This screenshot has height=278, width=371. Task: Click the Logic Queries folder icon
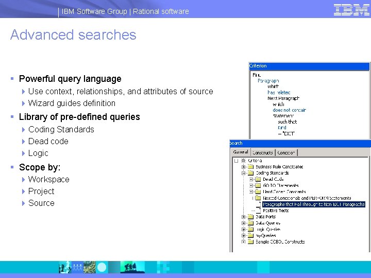[x=250, y=229]
